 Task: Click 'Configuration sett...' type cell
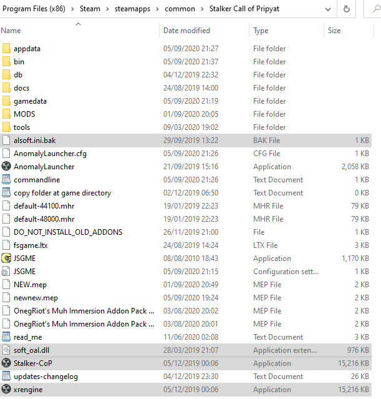point(286,272)
